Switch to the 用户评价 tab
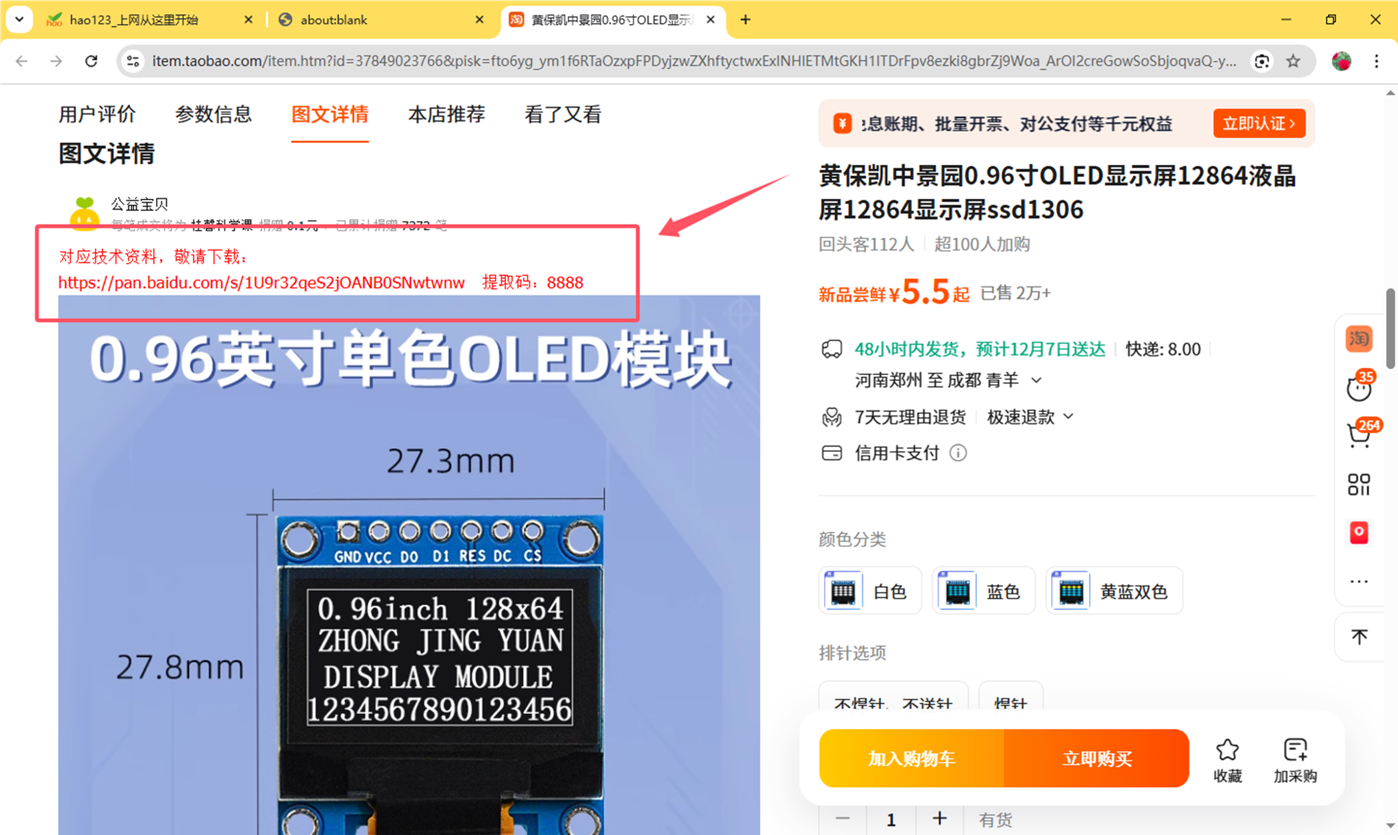The height and width of the screenshot is (835, 1398). click(97, 114)
